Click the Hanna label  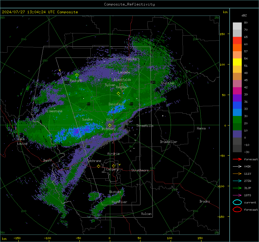[x=201, y=128]
